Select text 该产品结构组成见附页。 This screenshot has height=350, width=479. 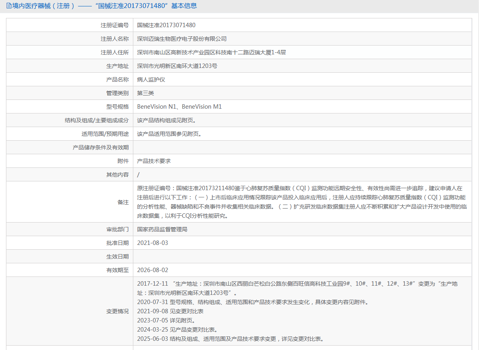point(168,120)
